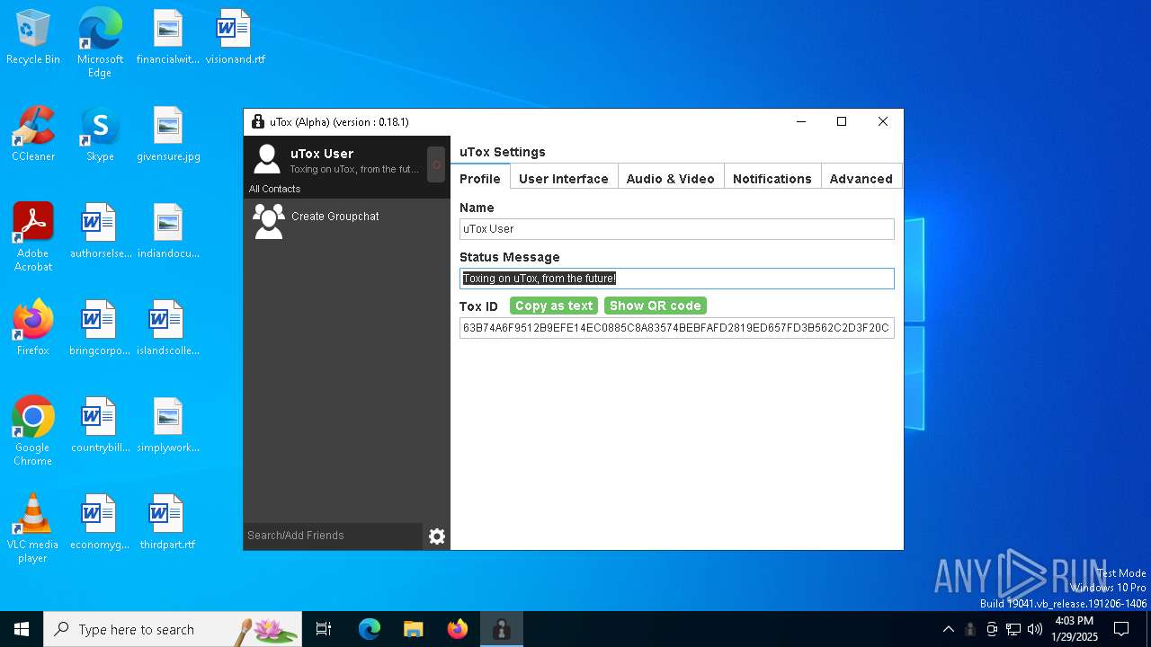This screenshot has width=1151, height=647.
Task: Switch to the Notifications tab
Action: click(x=772, y=178)
